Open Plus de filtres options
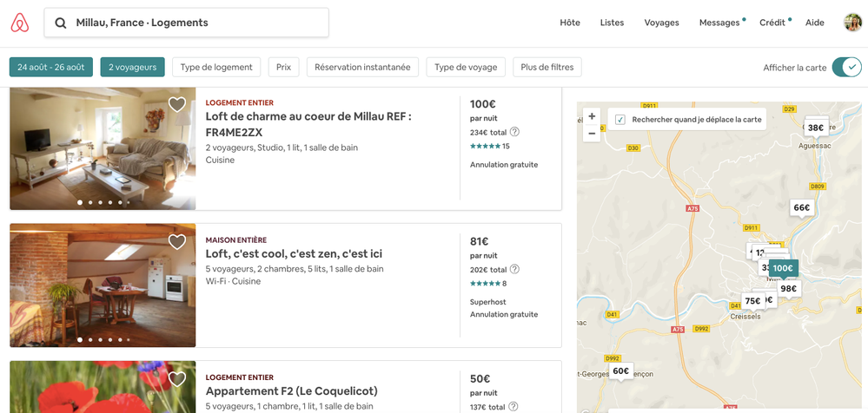Screen dimensions: 868x413 (x=547, y=68)
